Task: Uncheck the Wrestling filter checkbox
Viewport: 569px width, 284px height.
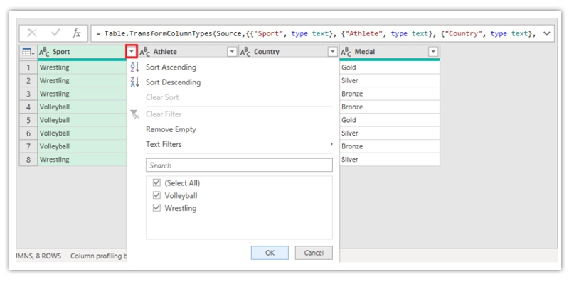Action: 156,209
